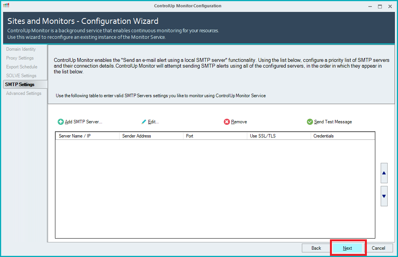Click the Back button
This screenshot has width=398, height=257.
[316, 248]
